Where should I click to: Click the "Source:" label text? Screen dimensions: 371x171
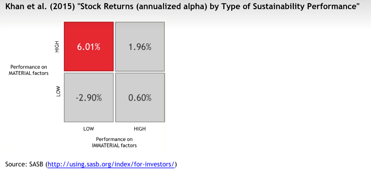tap(15, 164)
